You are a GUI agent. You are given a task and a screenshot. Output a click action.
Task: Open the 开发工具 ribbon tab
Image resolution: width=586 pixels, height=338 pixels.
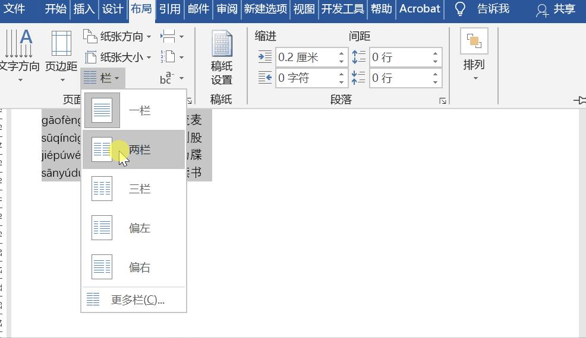343,8
